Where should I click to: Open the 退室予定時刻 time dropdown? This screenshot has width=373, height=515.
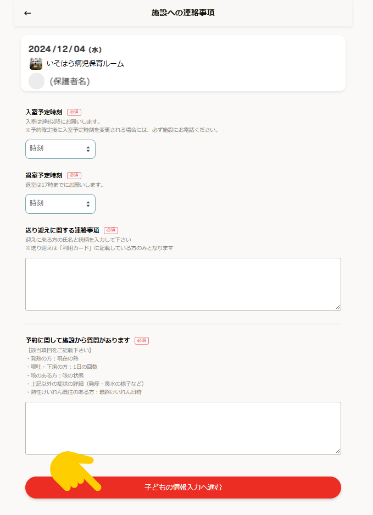pos(60,204)
